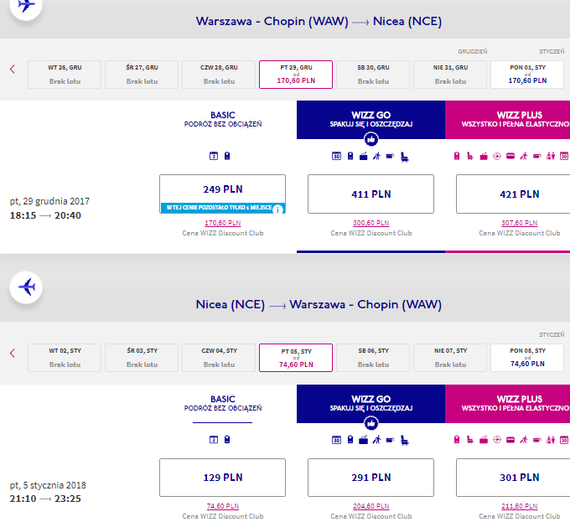Click the priority boarding walker icon under return WIZZ GO

pyautogui.click(x=377, y=440)
